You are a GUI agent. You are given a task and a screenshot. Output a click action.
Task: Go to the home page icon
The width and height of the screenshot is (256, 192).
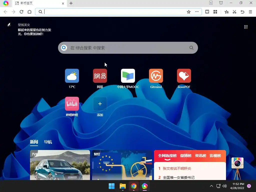29,12
